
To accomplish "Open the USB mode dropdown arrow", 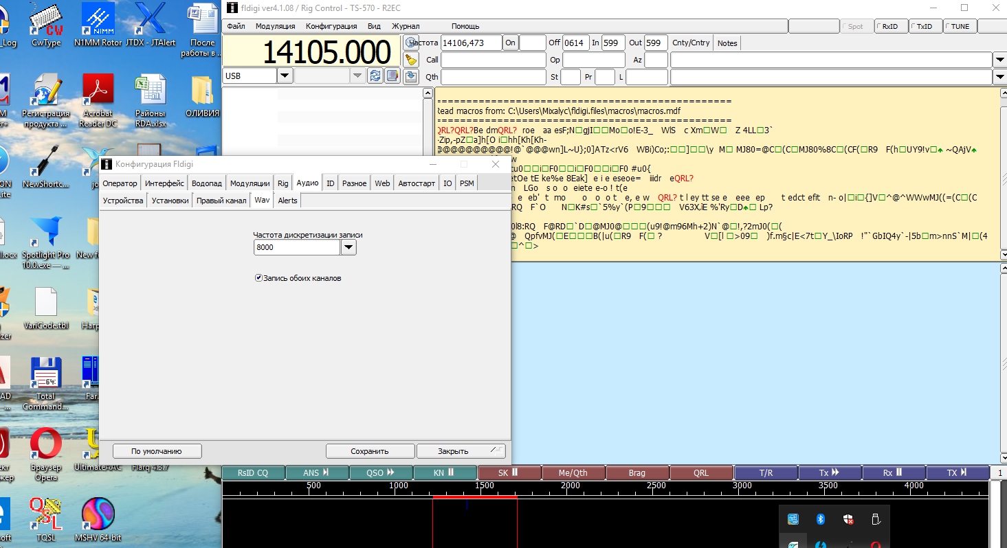I will 285,76.
